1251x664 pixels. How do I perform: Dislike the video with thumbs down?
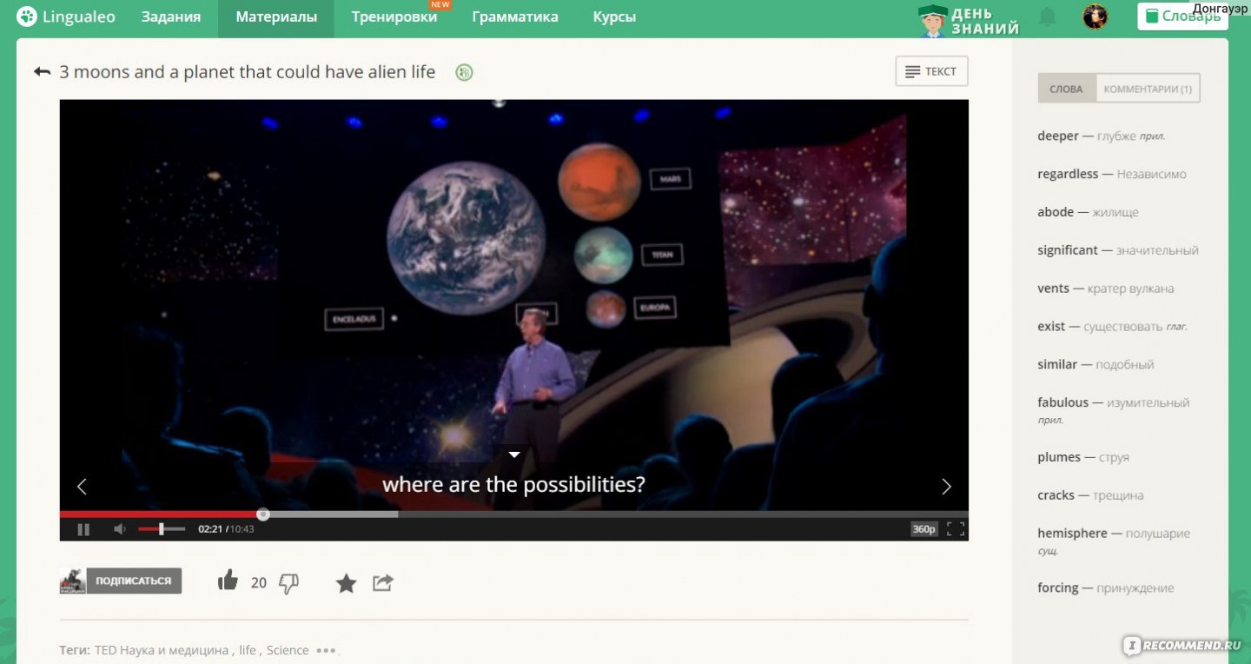288,584
